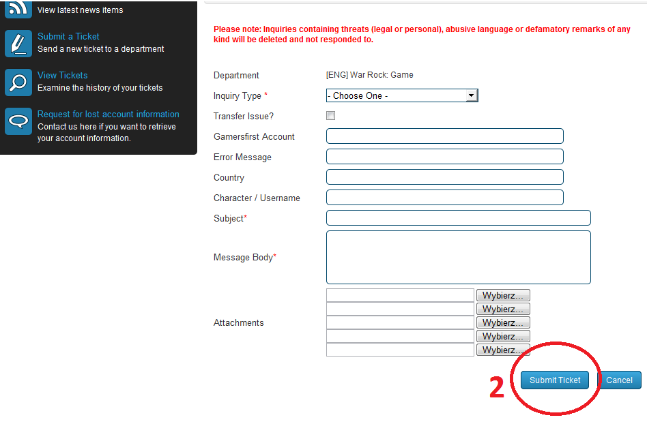Click the Gamersfirst Account label
The height and width of the screenshot is (424, 647).
click(x=254, y=137)
